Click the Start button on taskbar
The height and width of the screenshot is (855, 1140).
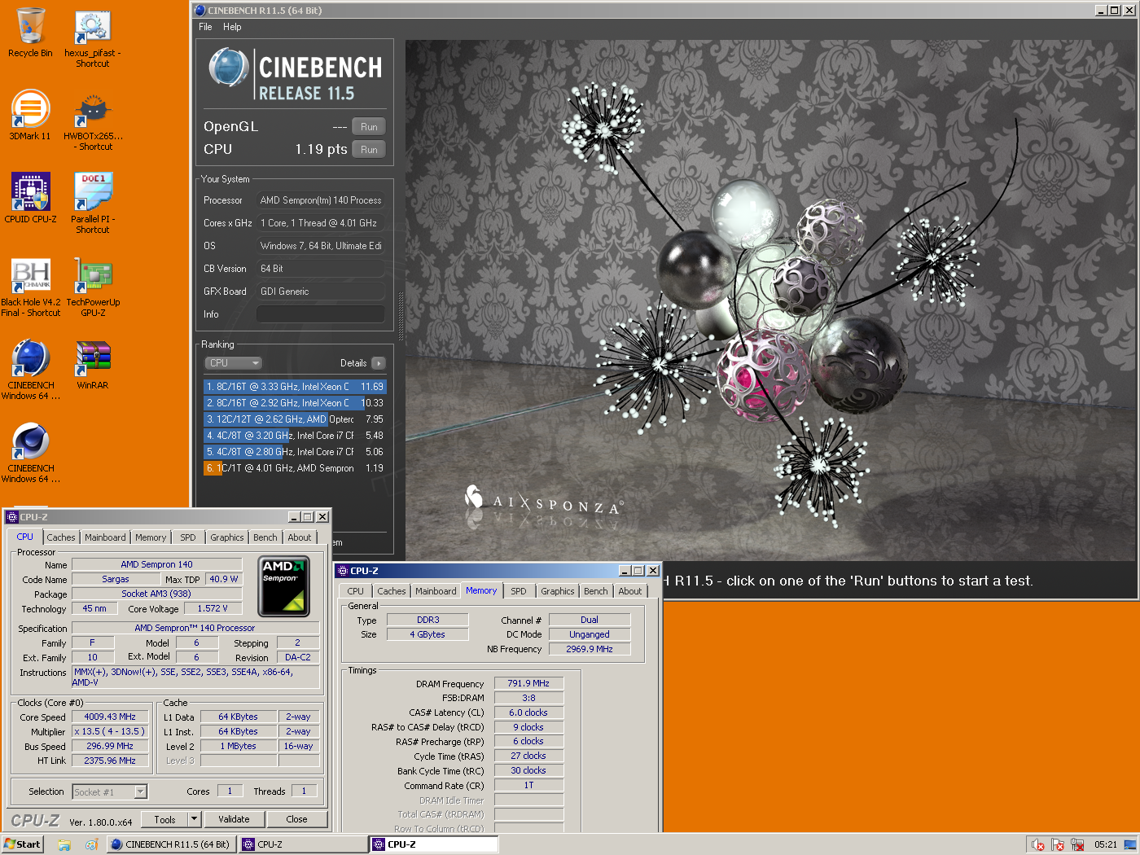(22, 844)
